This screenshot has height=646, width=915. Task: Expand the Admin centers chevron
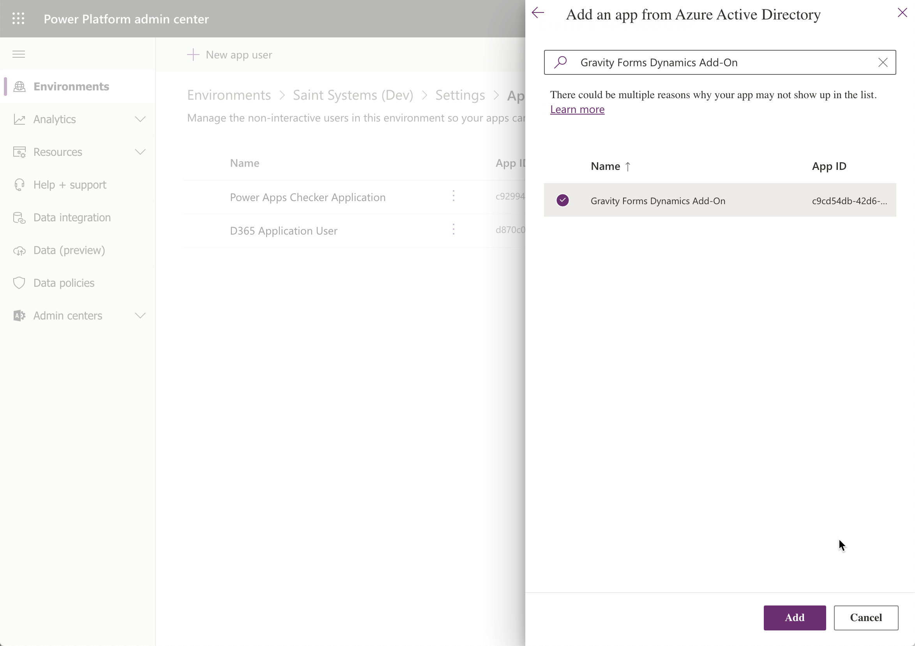click(140, 316)
